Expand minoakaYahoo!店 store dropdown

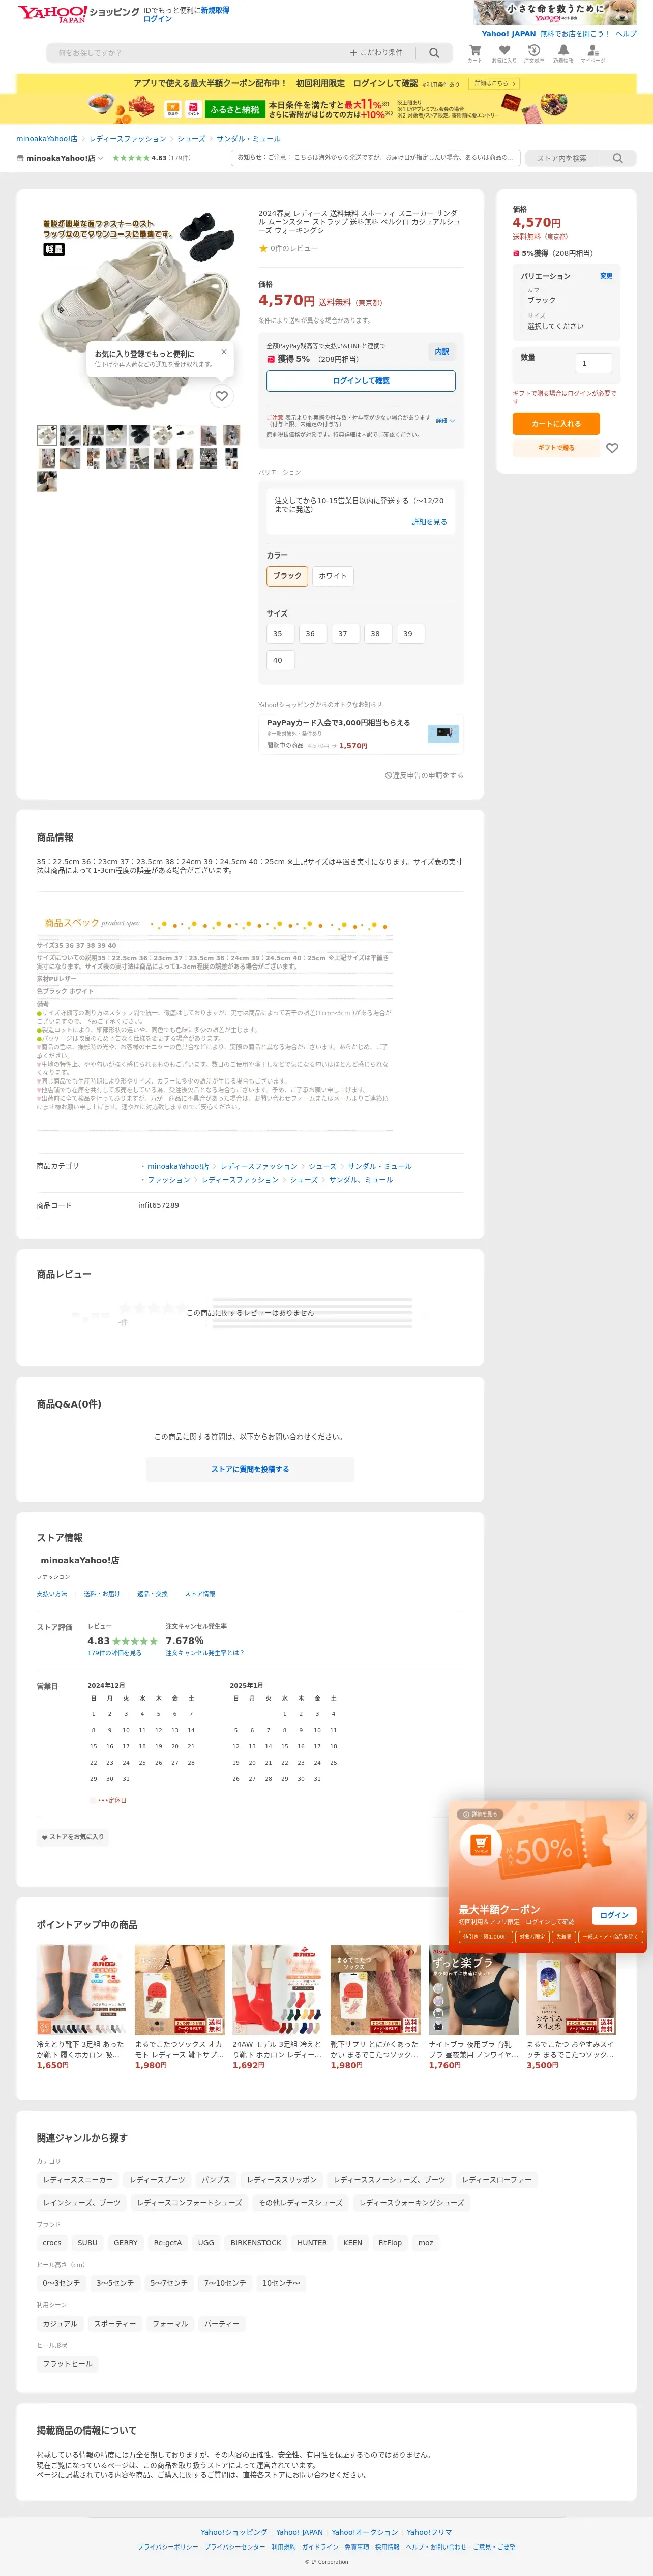pos(60,158)
